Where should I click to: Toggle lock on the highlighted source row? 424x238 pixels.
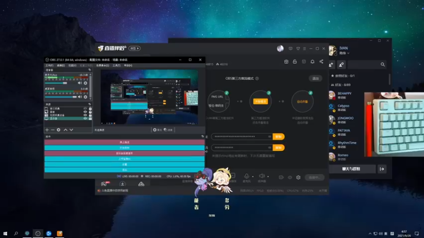coord(90,118)
